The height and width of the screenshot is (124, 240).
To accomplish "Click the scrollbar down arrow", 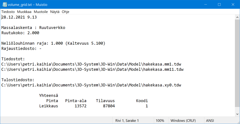I will [x=237, y=114].
